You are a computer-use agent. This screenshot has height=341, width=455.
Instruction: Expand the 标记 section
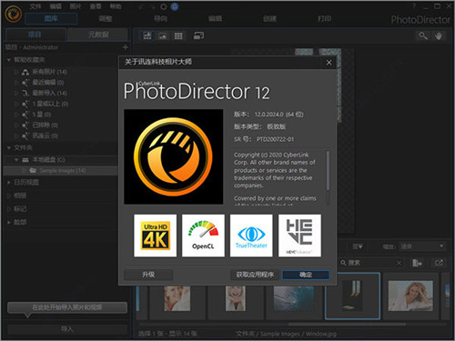pos(9,209)
